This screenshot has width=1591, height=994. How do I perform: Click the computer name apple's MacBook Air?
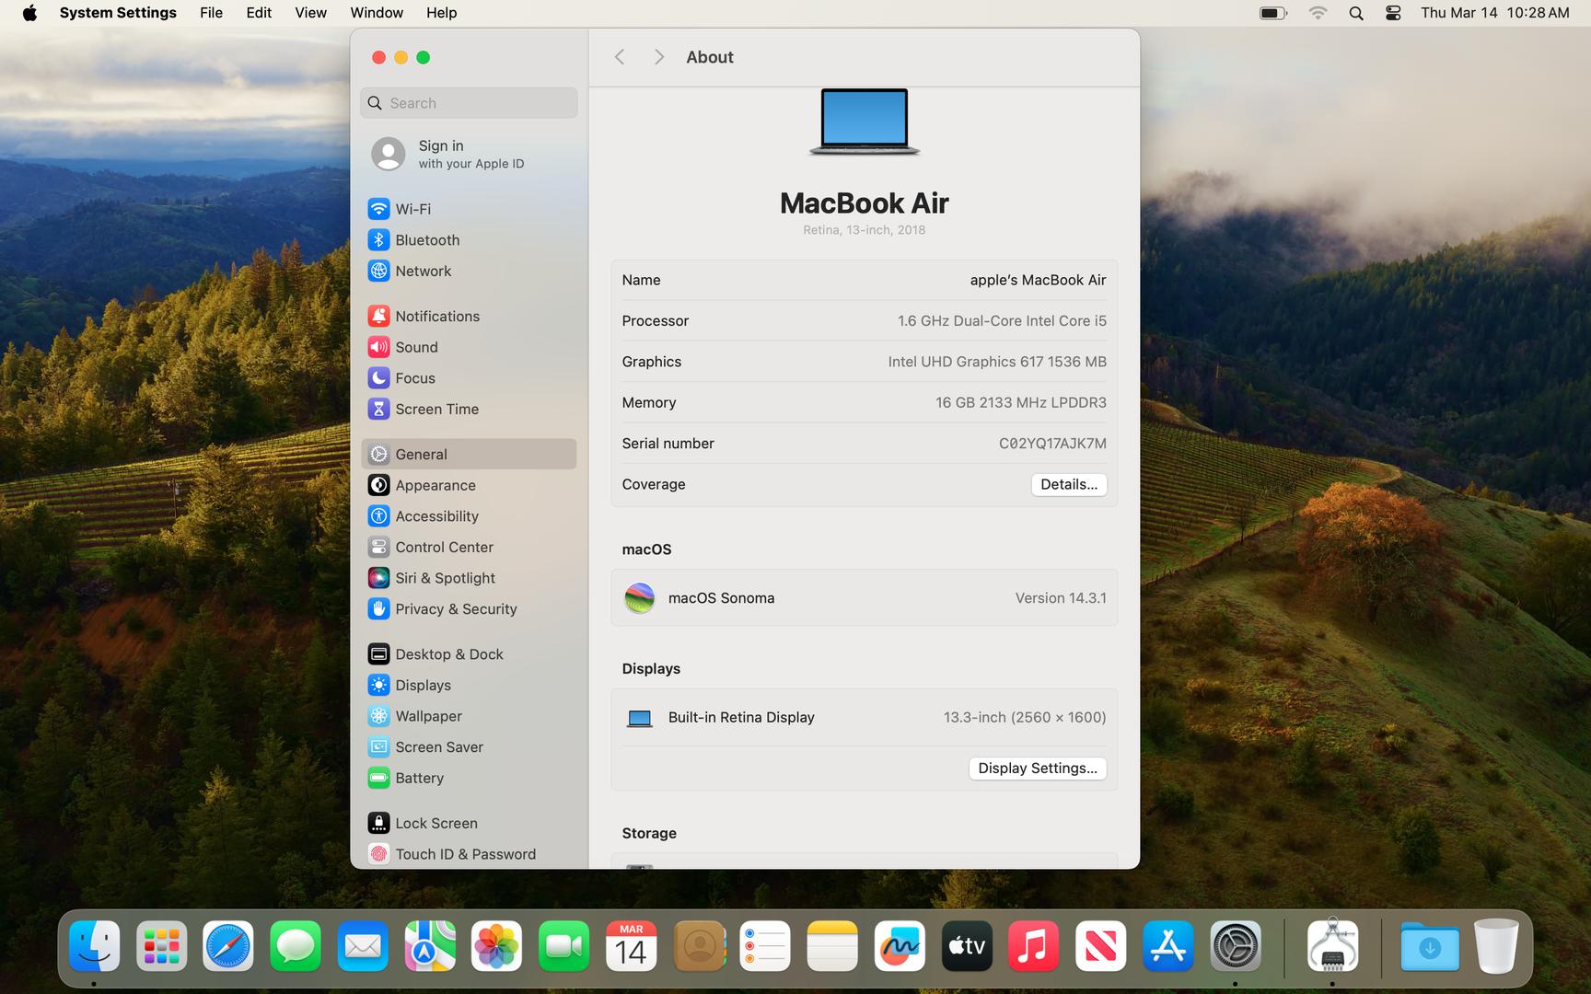click(1038, 280)
